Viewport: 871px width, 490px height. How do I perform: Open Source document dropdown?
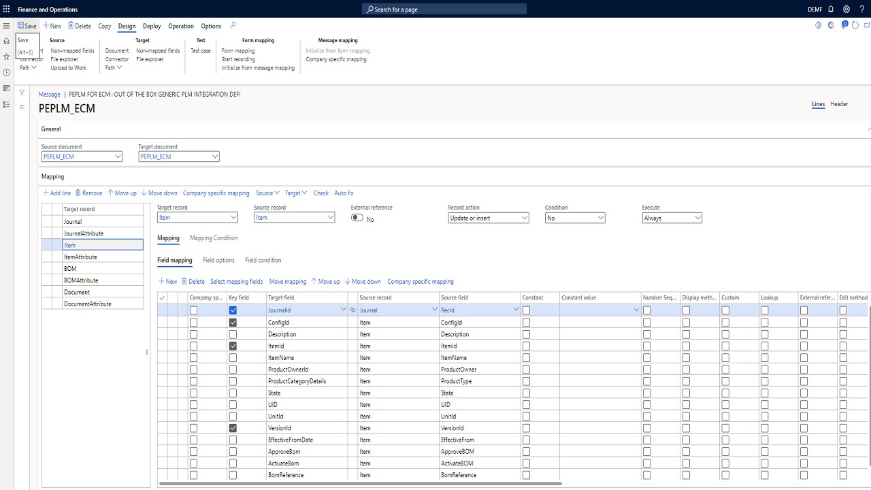point(118,157)
